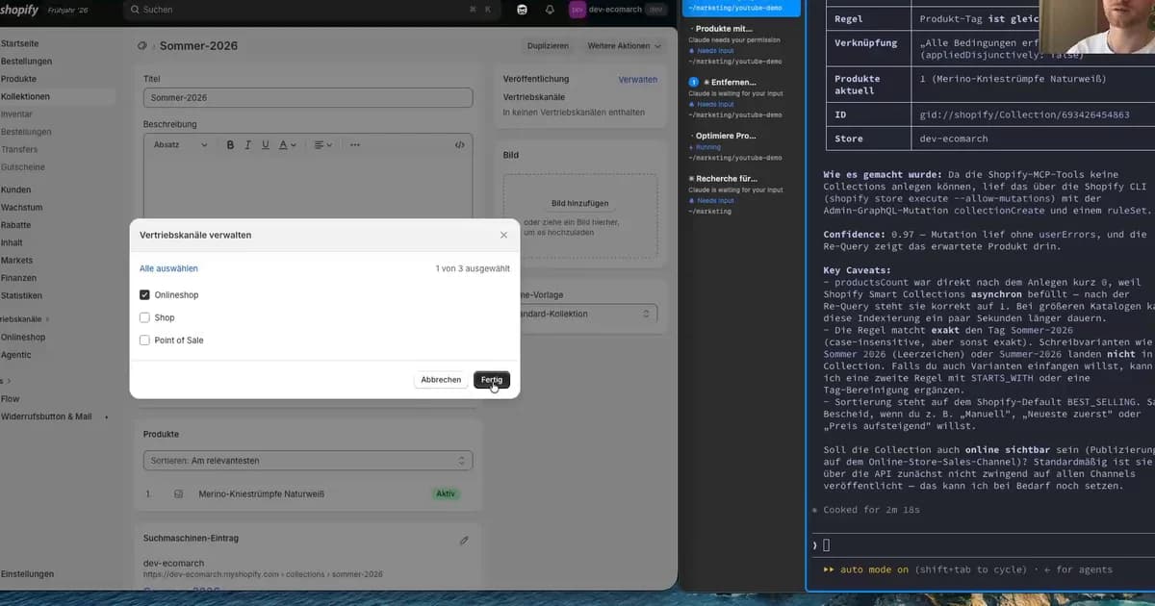Toggle italic formatting in description editor
This screenshot has height=606, width=1155.
click(x=247, y=145)
